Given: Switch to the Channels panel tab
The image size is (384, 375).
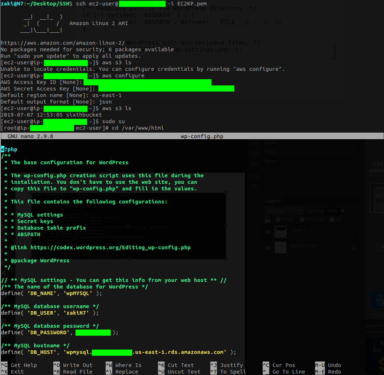Looking at the screenshot, I should pos(255,175).
